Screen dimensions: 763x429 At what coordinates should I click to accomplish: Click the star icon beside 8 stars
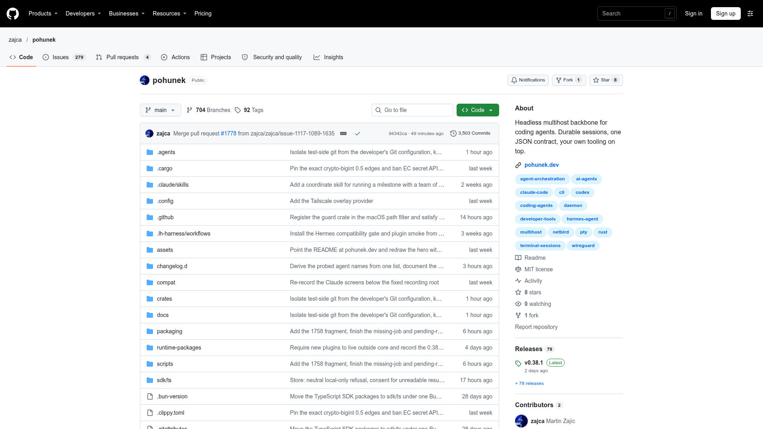pos(518,292)
